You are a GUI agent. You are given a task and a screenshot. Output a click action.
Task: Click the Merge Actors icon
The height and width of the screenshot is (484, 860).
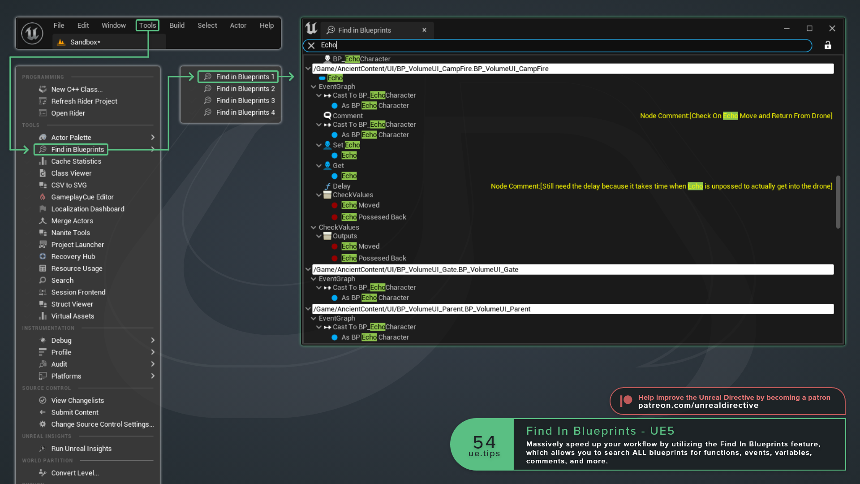click(43, 220)
